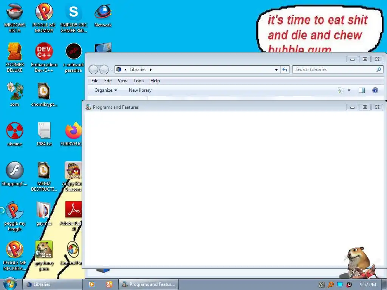Click the Forward button in Libraries
This screenshot has height=290, width=387.
click(104, 69)
